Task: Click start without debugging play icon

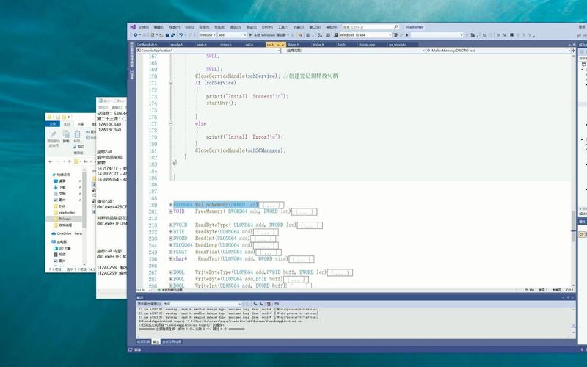Action: pyautogui.click(x=407, y=35)
